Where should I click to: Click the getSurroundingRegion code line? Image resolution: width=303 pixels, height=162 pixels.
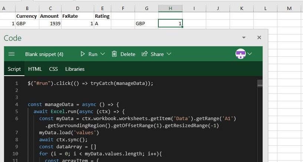[132, 126]
